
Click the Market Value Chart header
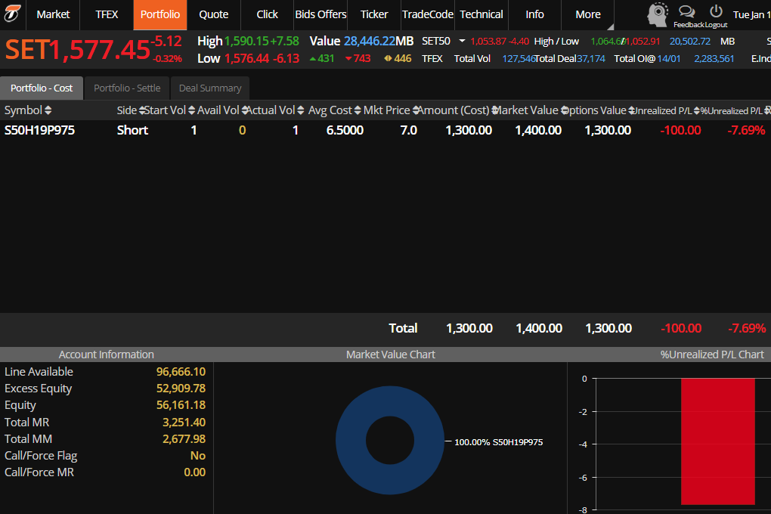pyautogui.click(x=391, y=355)
